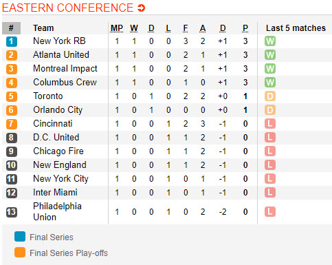Viewport: 332px width, 265px height.
Task: Open the Montreal Impact team link
Action: click(x=65, y=69)
